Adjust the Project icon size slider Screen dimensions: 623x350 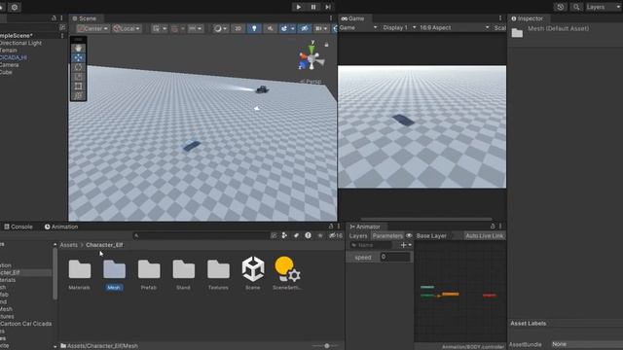327,346
